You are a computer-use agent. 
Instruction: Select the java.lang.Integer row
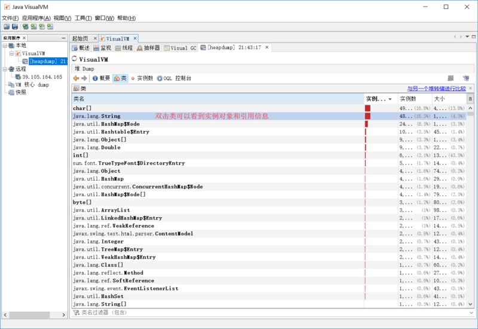269,242
